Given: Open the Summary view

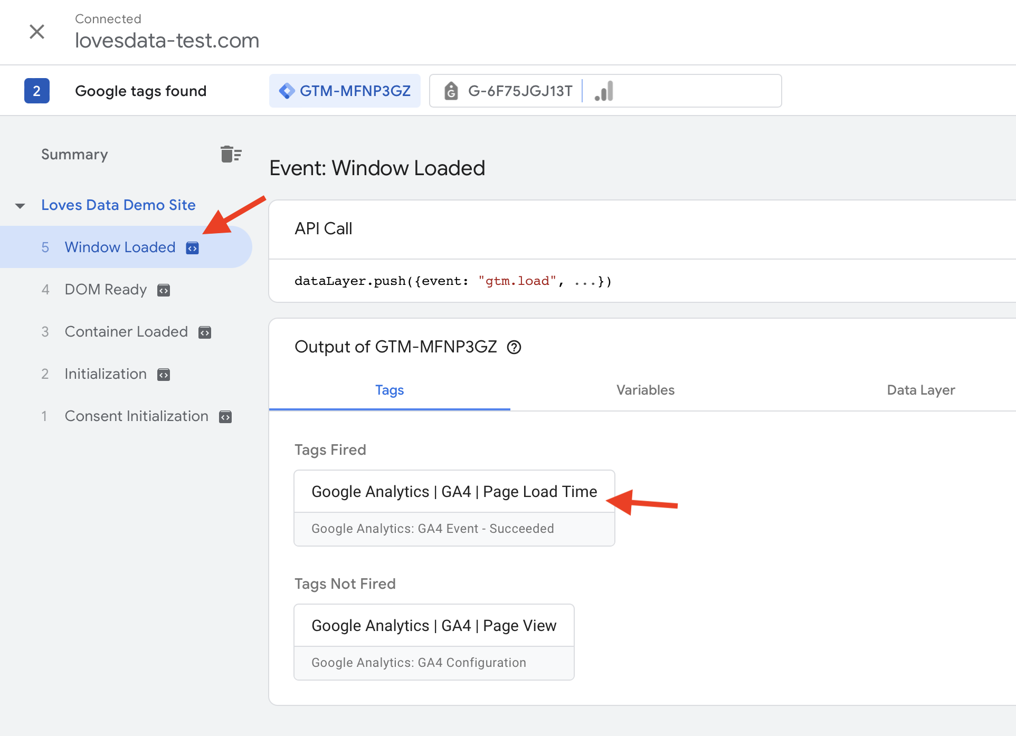Looking at the screenshot, I should (x=74, y=154).
